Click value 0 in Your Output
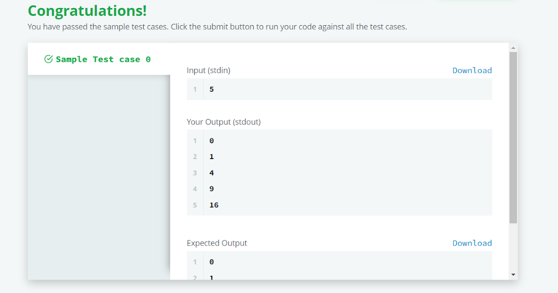 [x=212, y=140]
